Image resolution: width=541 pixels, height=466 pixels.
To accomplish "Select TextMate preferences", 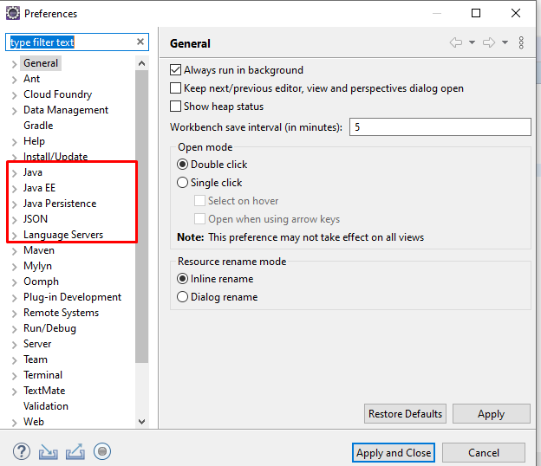I will coord(44,390).
